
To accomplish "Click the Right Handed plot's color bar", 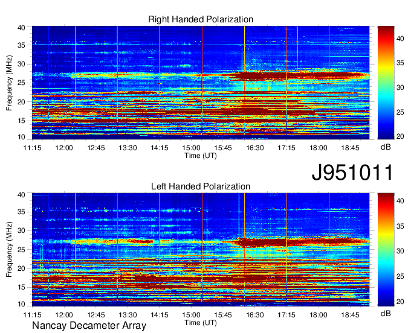I will [386, 83].
